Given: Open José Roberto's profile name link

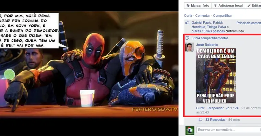Looking at the screenshot, I should tap(207, 45).
